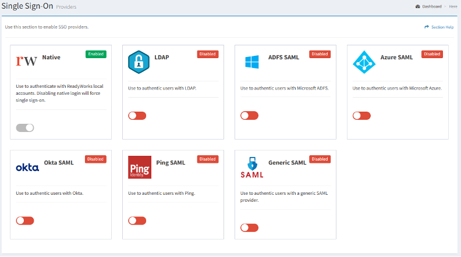Toggle on Ping SAML provider
Viewport: 461px width, 257px height.
tap(137, 220)
